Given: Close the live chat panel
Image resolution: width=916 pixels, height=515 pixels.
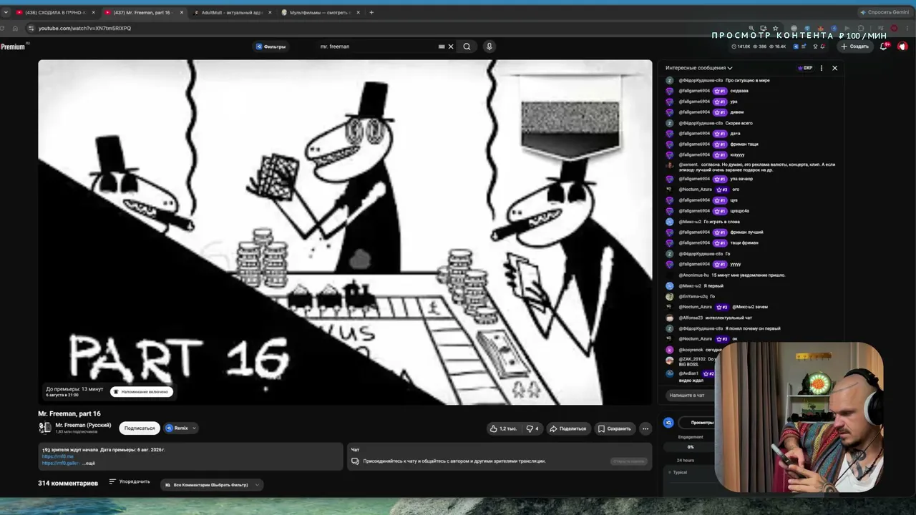Looking at the screenshot, I should [x=834, y=68].
